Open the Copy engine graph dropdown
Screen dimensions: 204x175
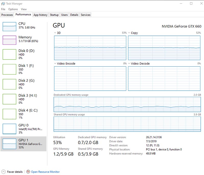tap(129, 33)
